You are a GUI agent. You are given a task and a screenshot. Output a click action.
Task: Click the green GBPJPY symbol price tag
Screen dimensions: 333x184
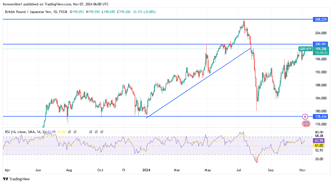[305, 49]
